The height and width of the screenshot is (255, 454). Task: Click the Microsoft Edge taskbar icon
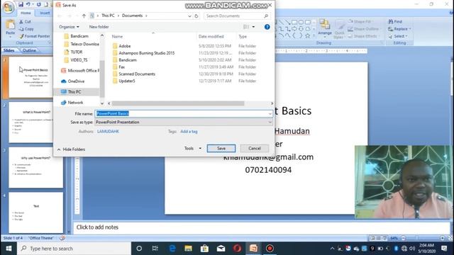click(x=172, y=249)
